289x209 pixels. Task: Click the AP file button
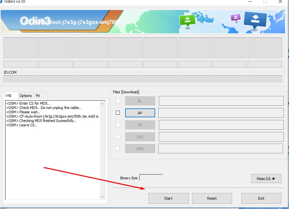[x=140, y=113]
